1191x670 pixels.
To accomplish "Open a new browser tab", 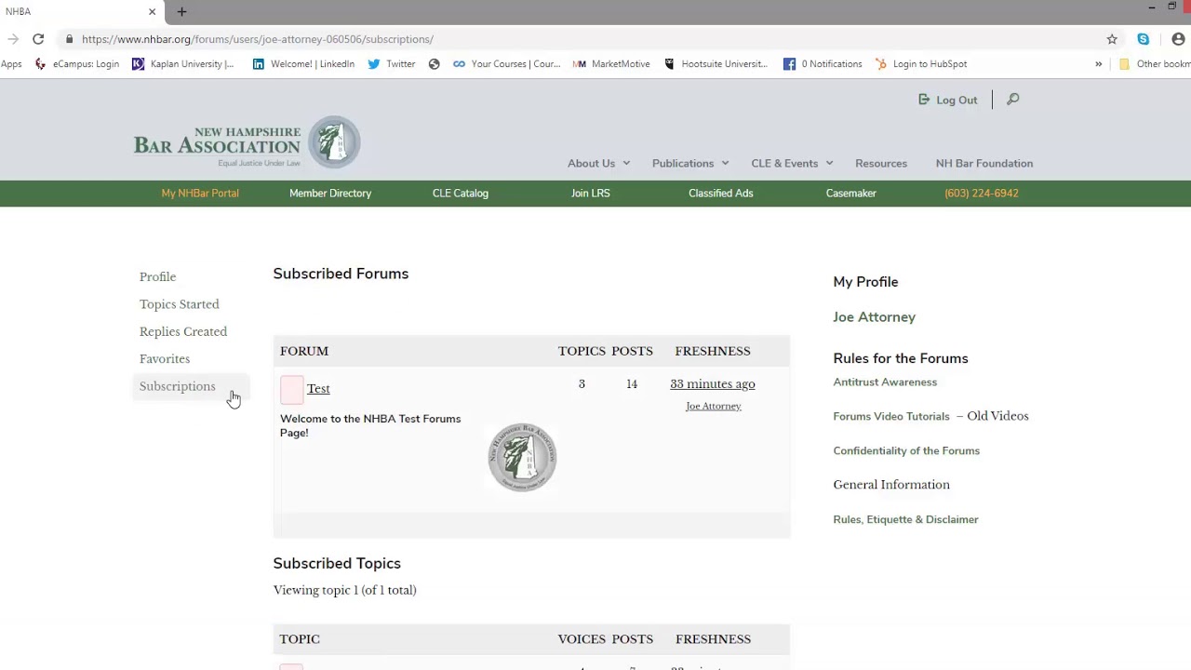I will click(181, 11).
